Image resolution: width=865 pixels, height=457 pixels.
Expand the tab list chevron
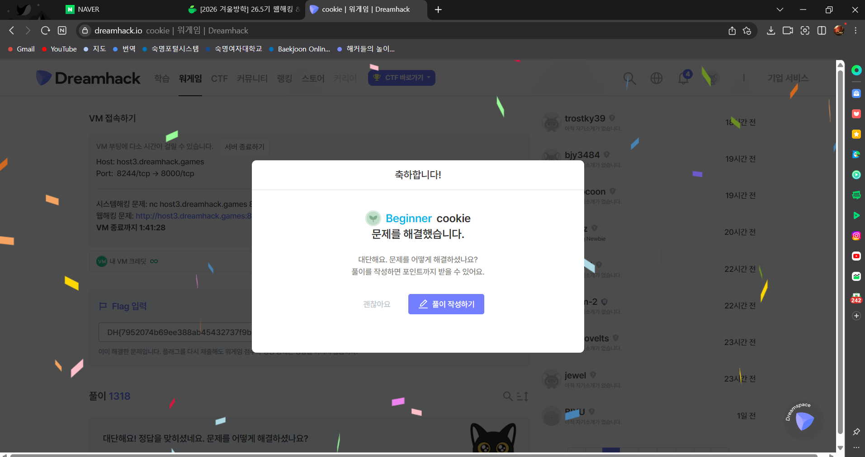[780, 9]
